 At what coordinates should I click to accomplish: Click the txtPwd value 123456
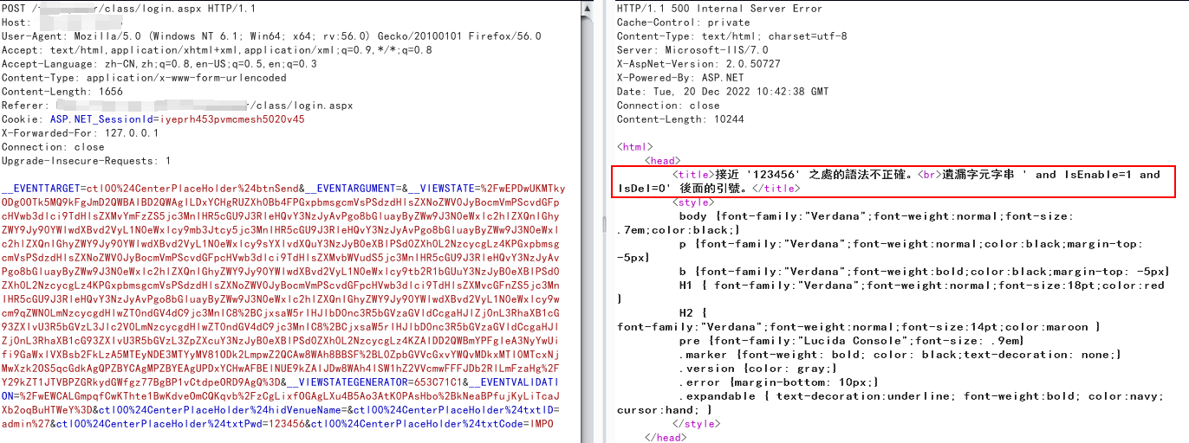[x=287, y=424]
